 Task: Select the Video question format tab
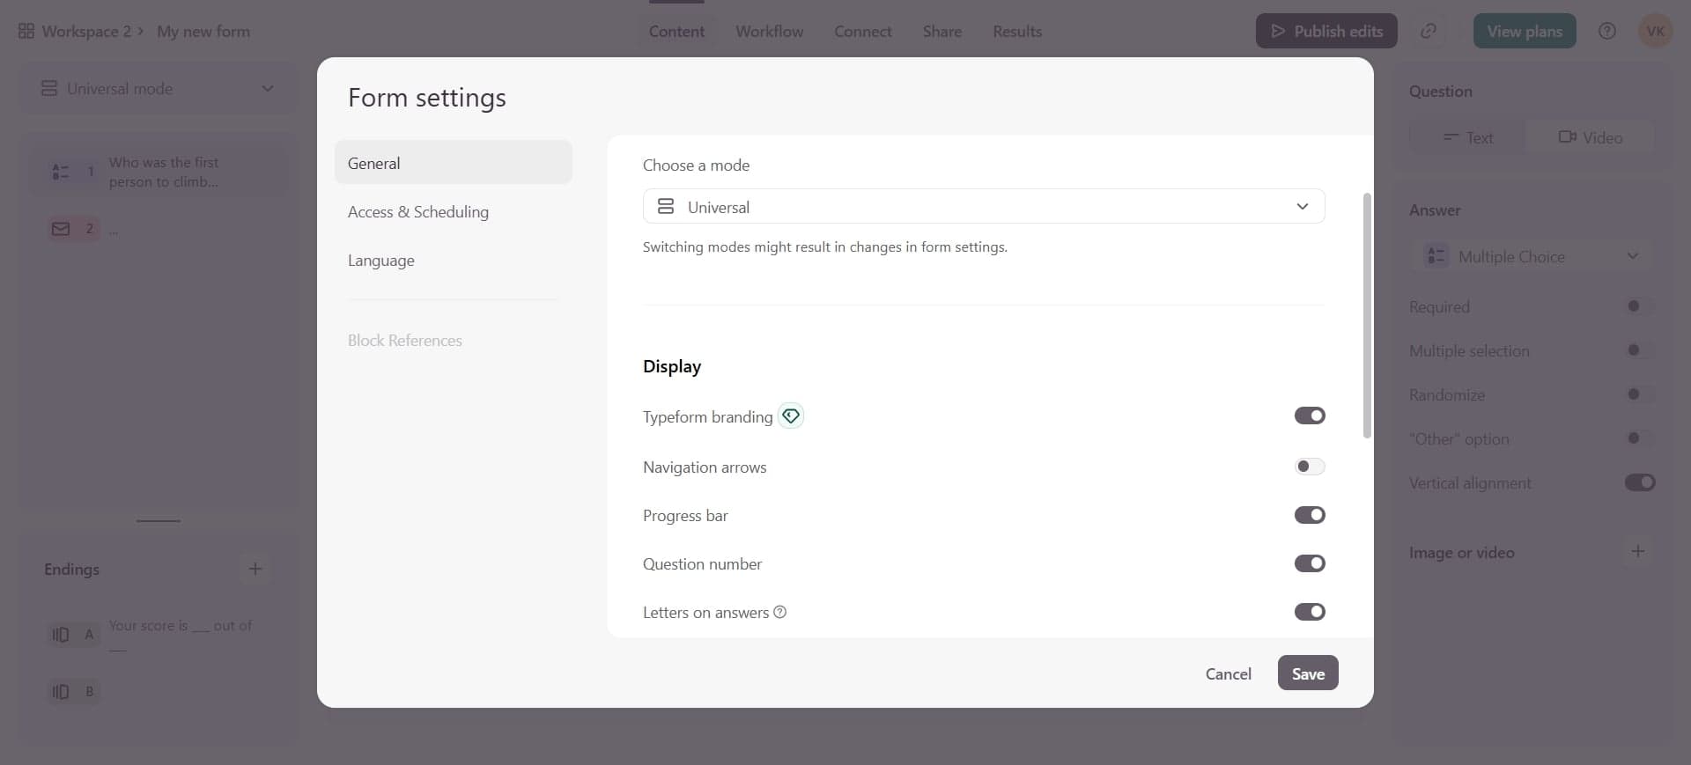(1591, 137)
